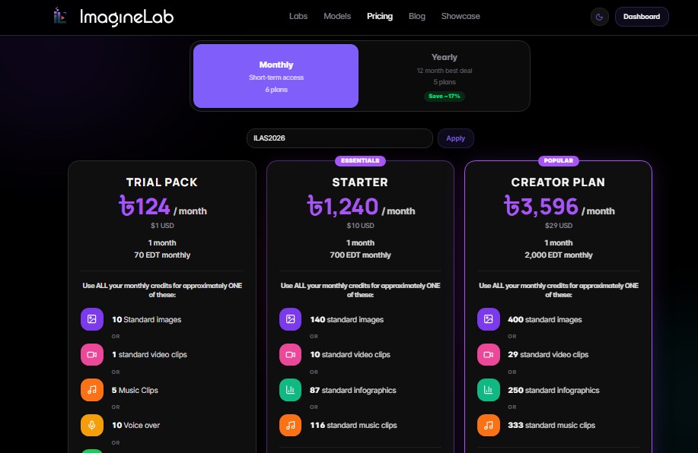Click "12 month best deal" text

point(445,71)
